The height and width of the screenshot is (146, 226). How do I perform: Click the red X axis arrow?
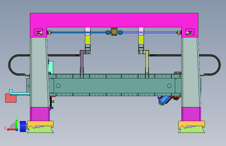pos(11,130)
